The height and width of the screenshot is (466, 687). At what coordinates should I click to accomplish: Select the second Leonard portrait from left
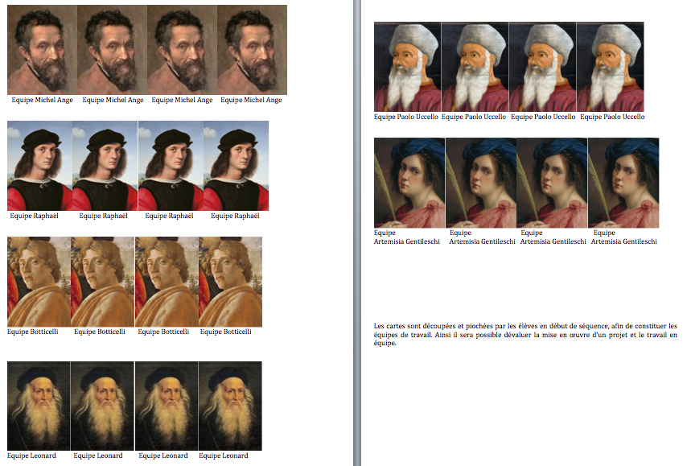point(103,406)
